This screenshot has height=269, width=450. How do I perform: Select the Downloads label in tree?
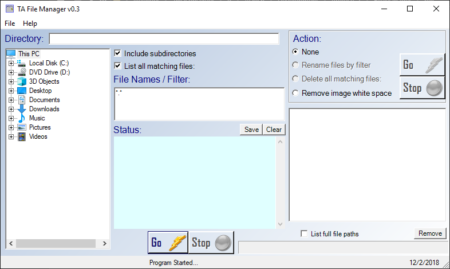pos(44,109)
